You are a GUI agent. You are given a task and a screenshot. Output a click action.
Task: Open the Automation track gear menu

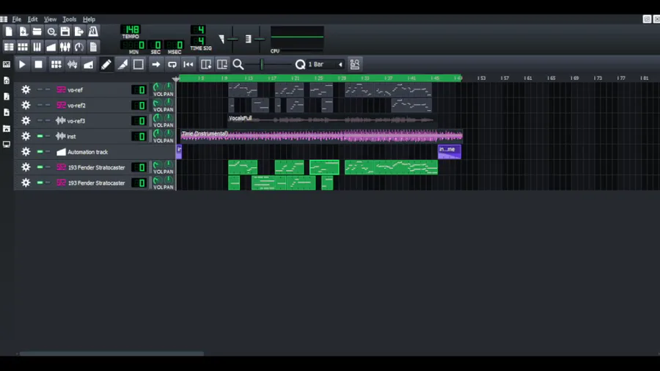click(26, 152)
